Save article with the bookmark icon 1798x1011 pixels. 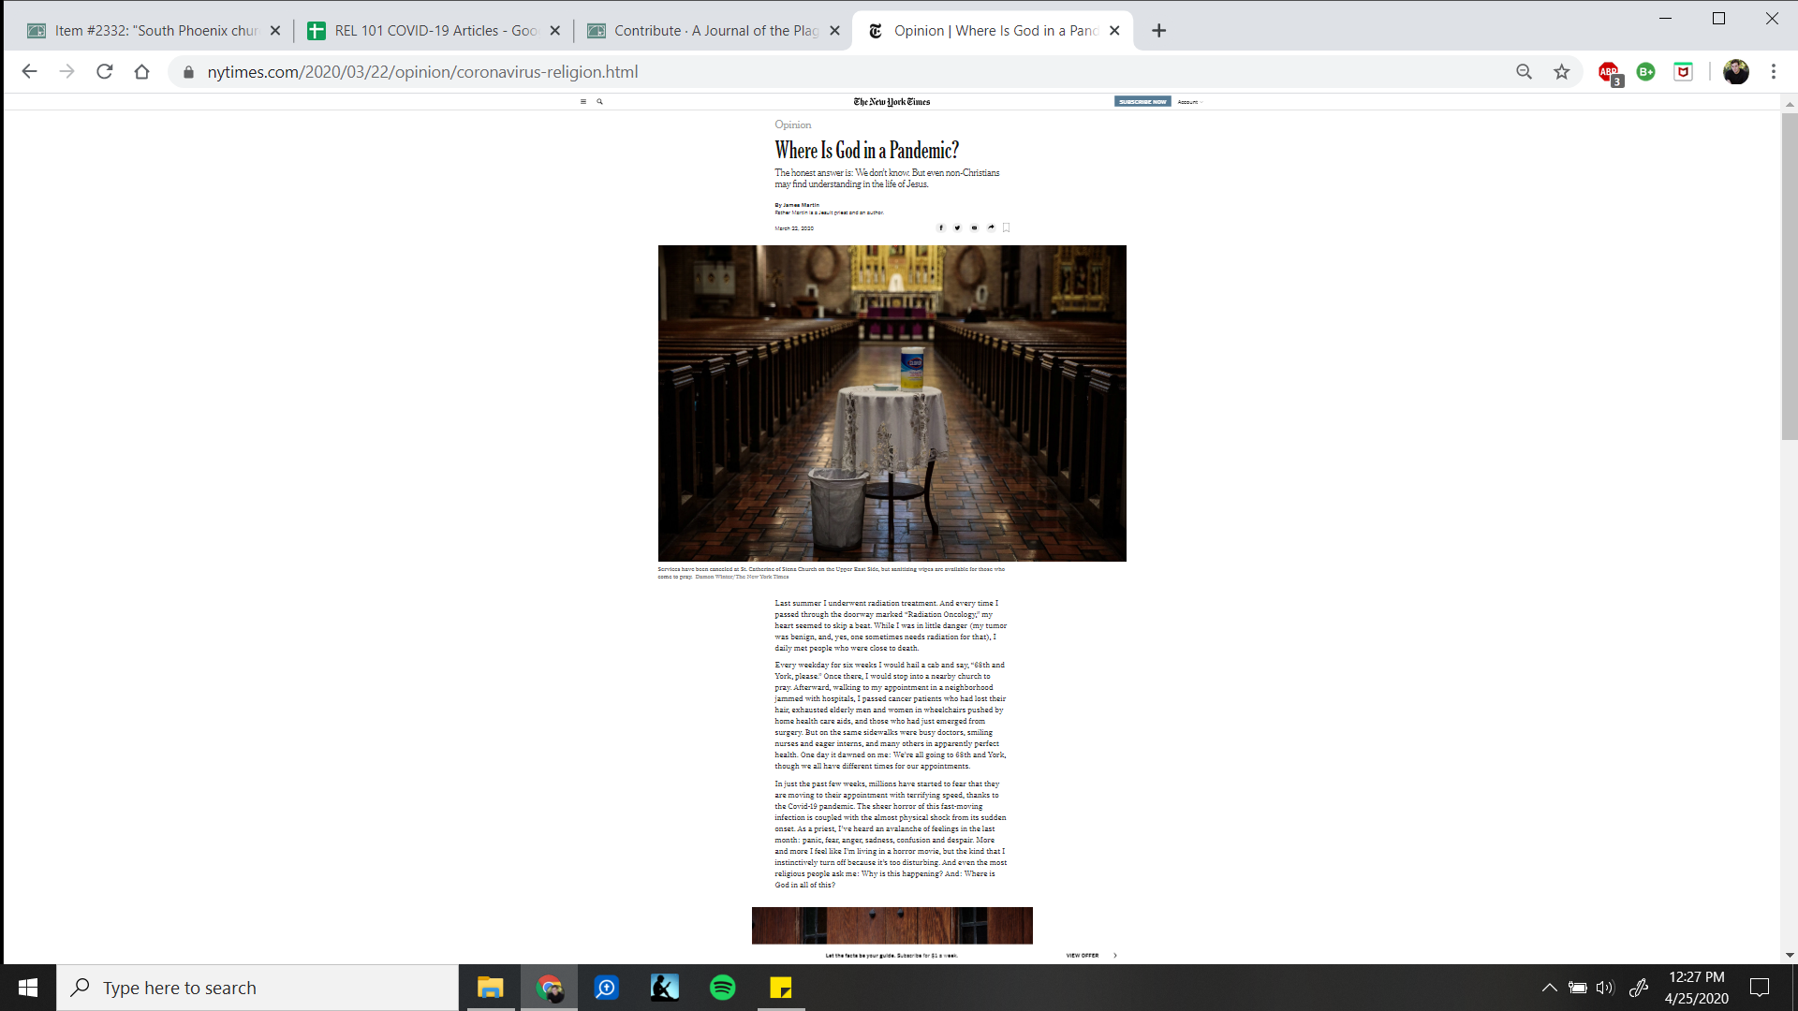[x=1007, y=227]
